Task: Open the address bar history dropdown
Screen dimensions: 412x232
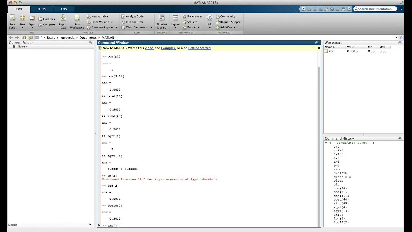Action: (x=396, y=38)
